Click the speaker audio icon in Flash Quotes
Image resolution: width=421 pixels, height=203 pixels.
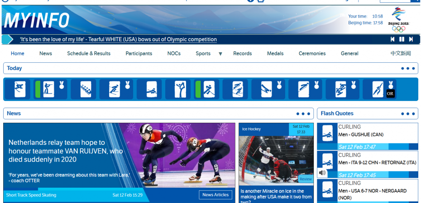[322, 173]
